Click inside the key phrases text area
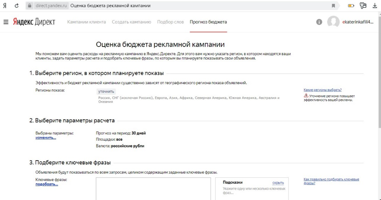 tap(153, 189)
